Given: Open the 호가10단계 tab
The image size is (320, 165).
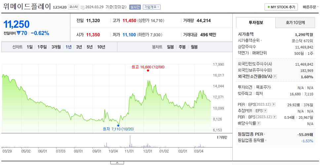Looking at the screenshot, I should [295, 23].
